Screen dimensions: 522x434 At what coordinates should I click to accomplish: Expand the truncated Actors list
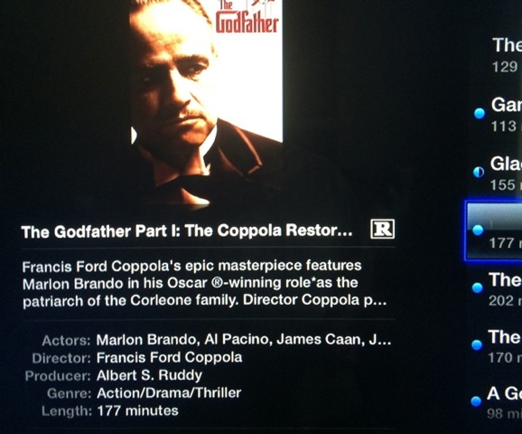(x=244, y=340)
